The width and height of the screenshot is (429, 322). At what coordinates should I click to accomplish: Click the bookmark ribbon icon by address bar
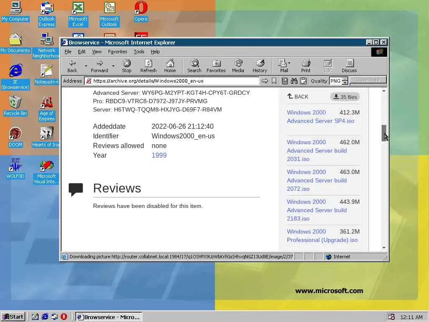tap(274, 81)
